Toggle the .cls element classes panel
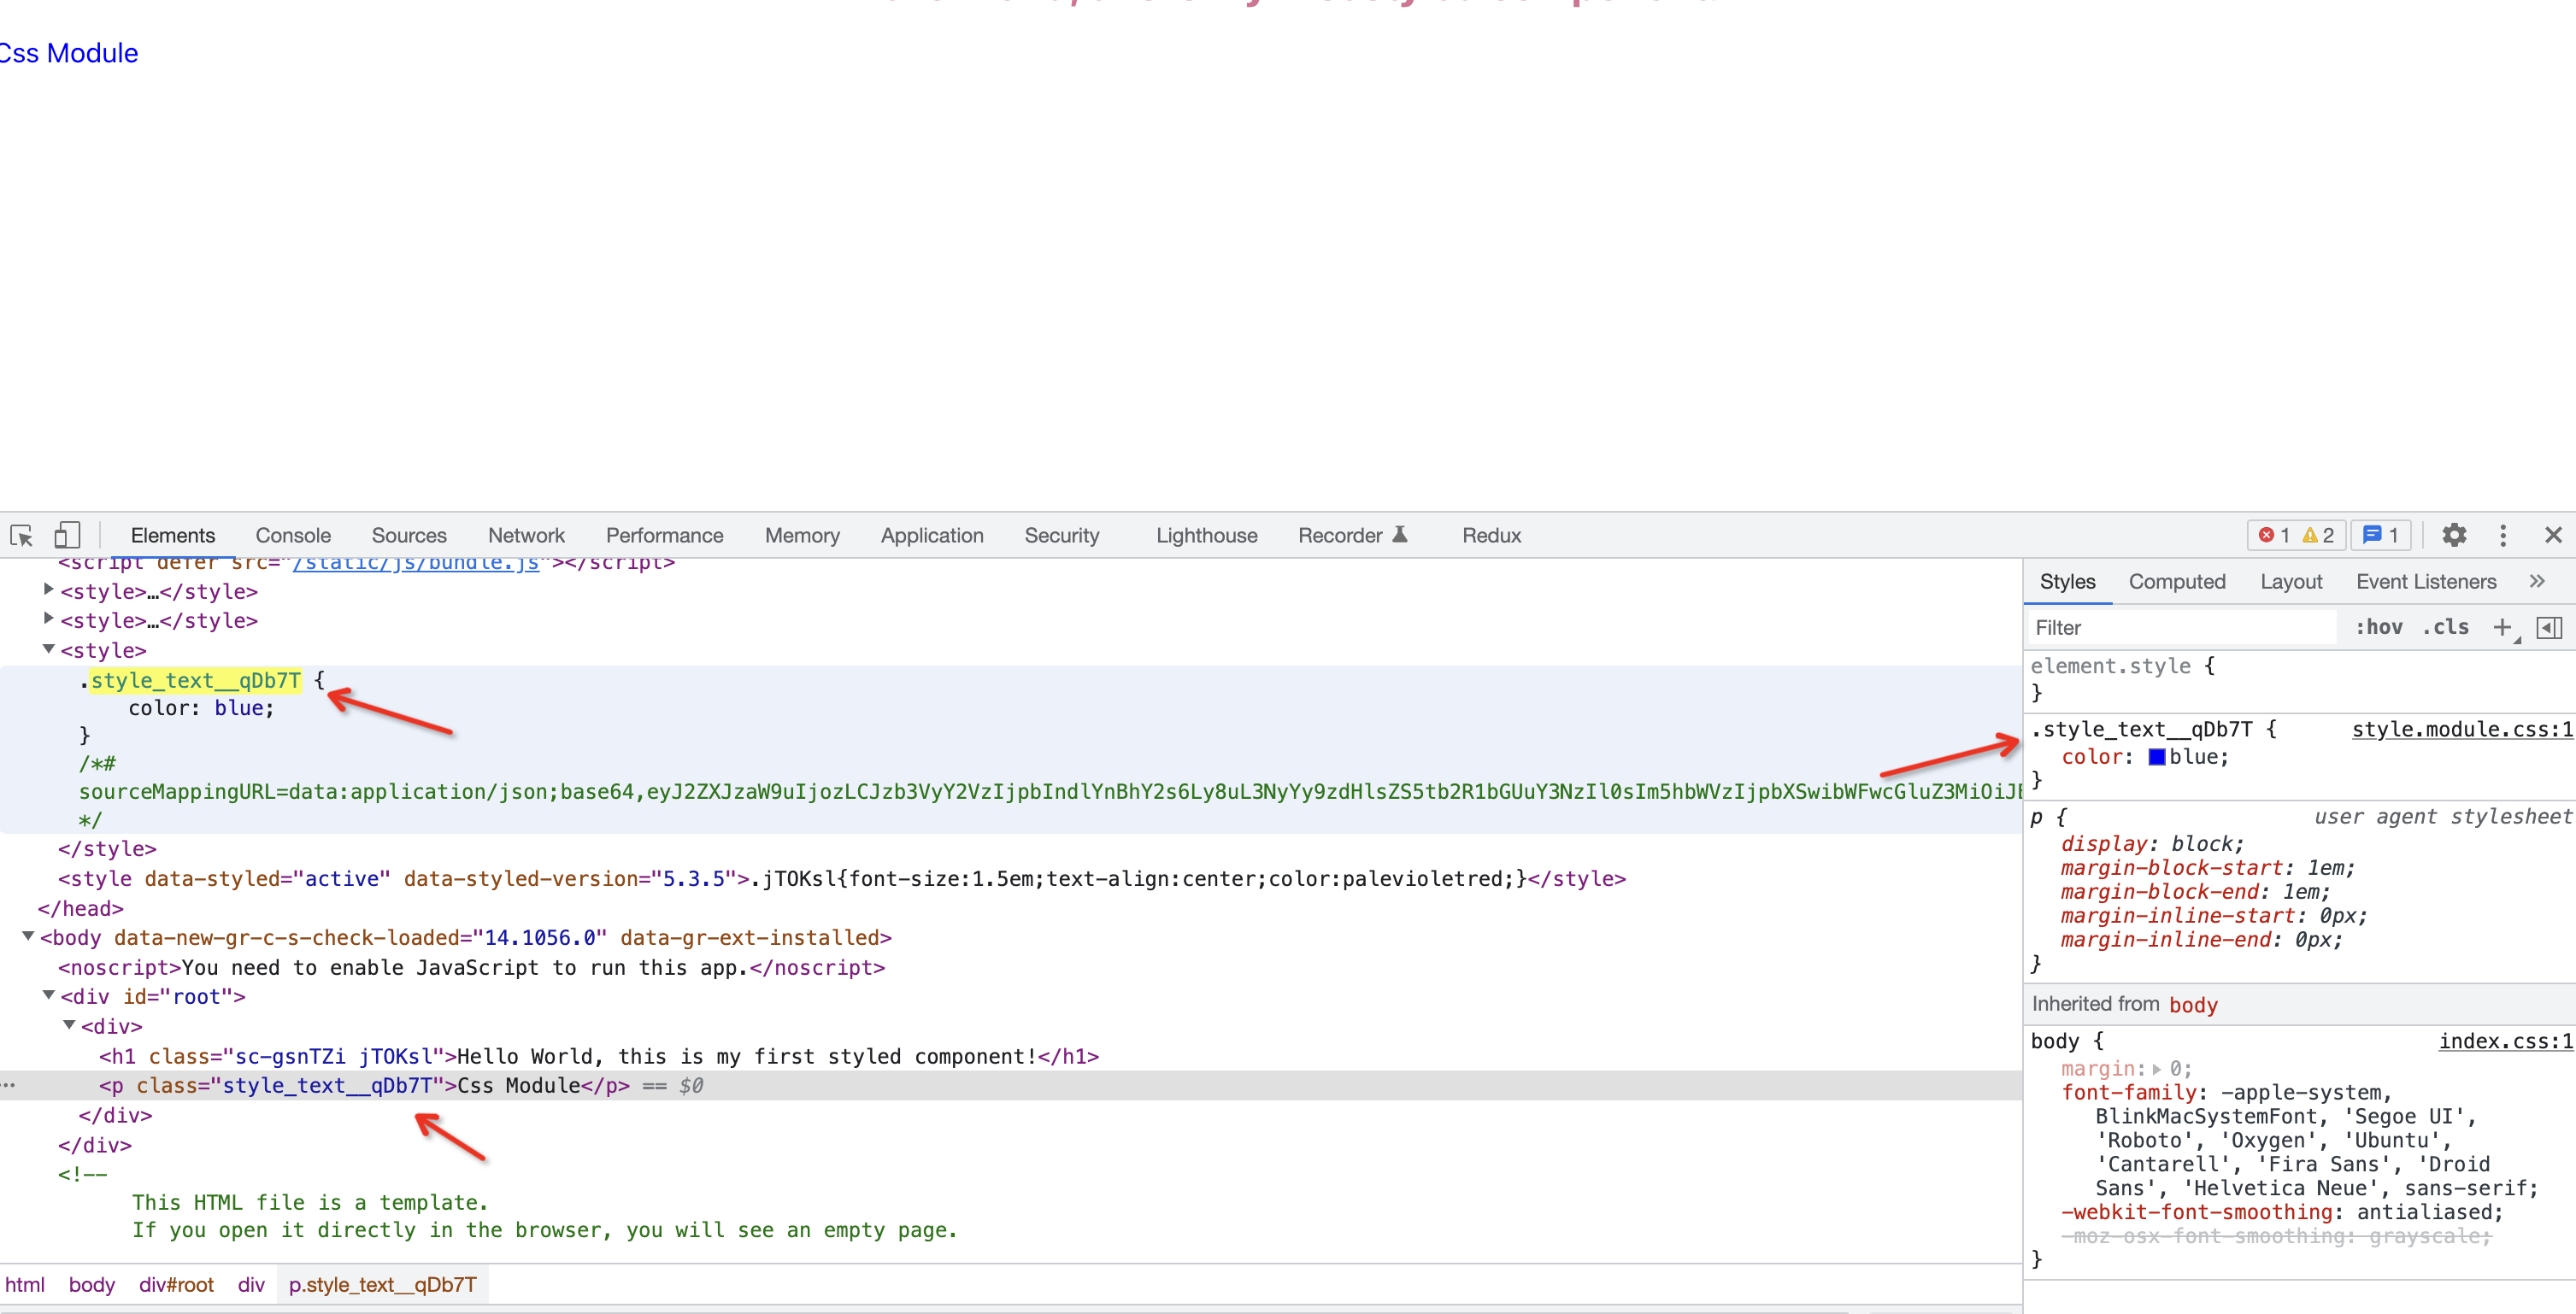The width and height of the screenshot is (2576, 1314). pyautogui.click(x=2445, y=628)
